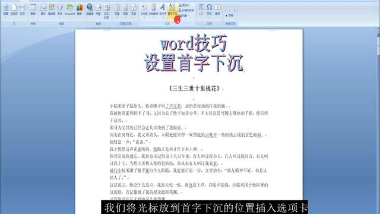
Task: Open the Page Number dropdown
Action: 134,11
